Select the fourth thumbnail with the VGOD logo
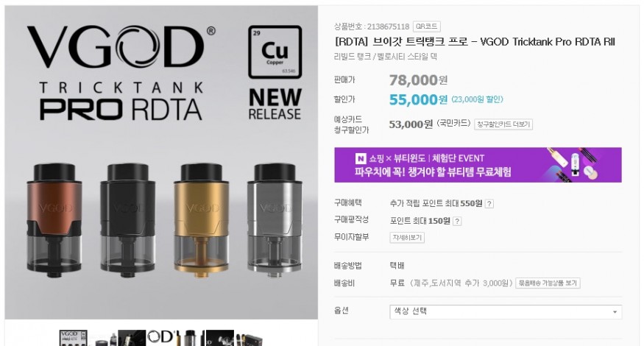Image resolution: width=644 pixels, height=346 pixels. [161, 338]
